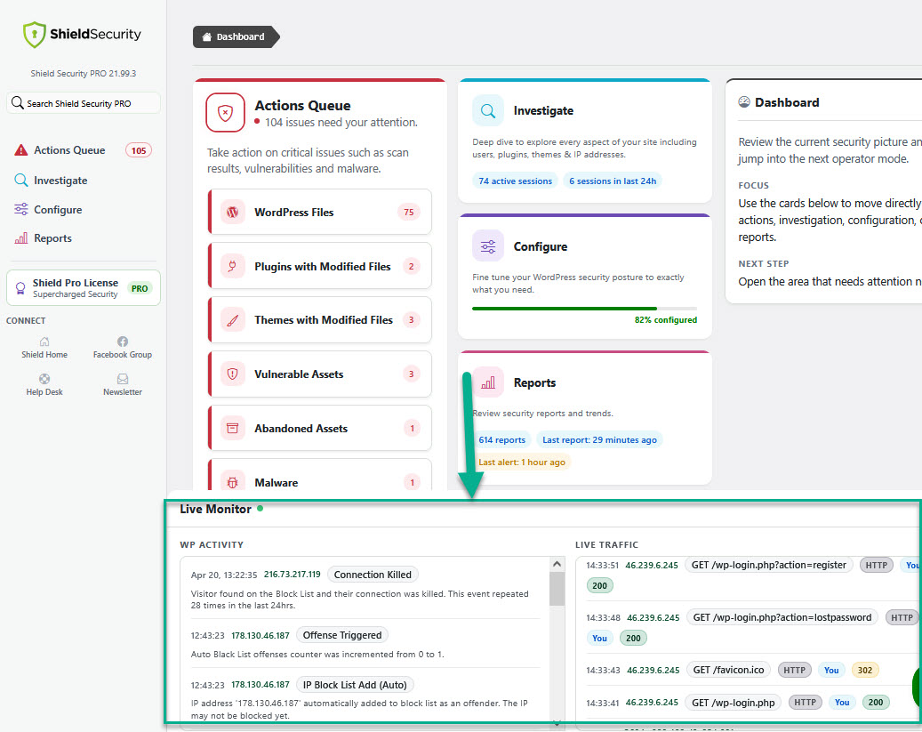This screenshot has height=732, width=922.
Task: Open the Abandoned Assets row
Action: [x=320, y=428]
